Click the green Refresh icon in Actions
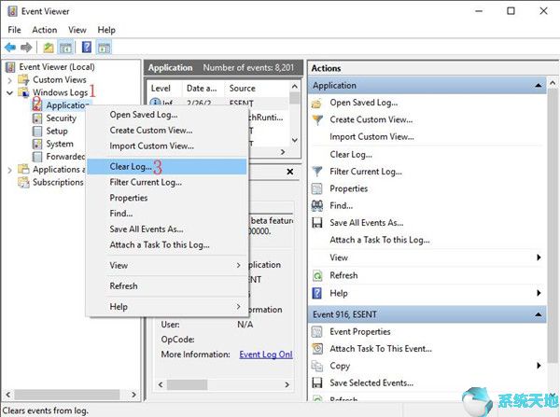The image size is (560, 417). click(317, 275)
